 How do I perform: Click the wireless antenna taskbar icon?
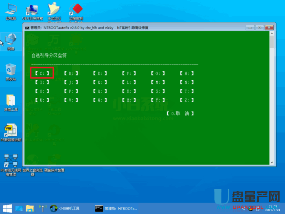pyautogui.click(x=42, y=208)
